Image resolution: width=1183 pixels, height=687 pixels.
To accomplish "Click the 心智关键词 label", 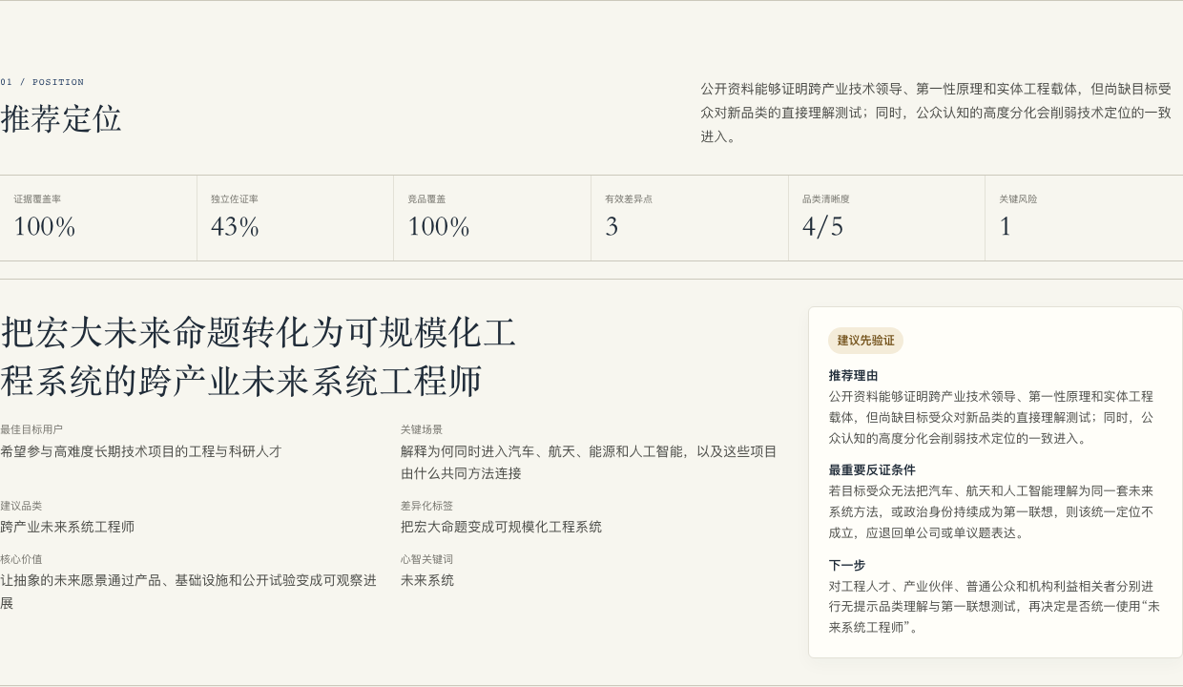I will click(x=426, y=559).
